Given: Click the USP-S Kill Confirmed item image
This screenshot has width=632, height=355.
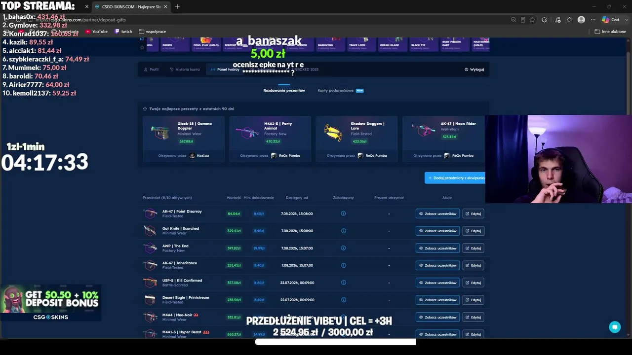Looking at the screenshot, I should click(x=150, y=283).
